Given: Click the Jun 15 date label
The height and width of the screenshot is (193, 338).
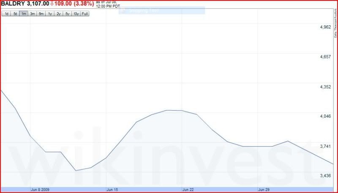Looking at the screenshot, I should 112,190.
